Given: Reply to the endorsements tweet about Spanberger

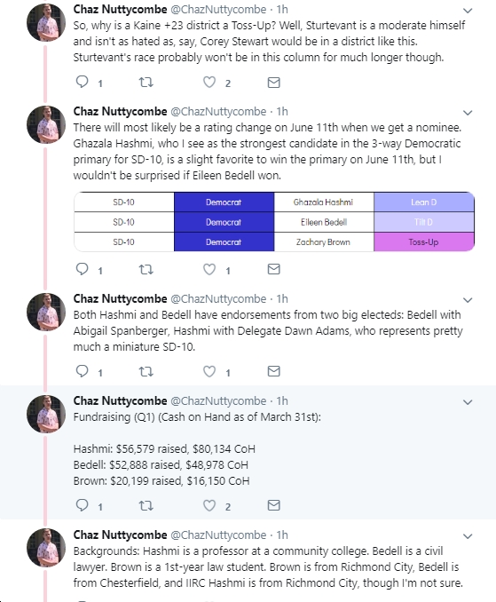Looking at the screenshot, I should click(83, 371).
